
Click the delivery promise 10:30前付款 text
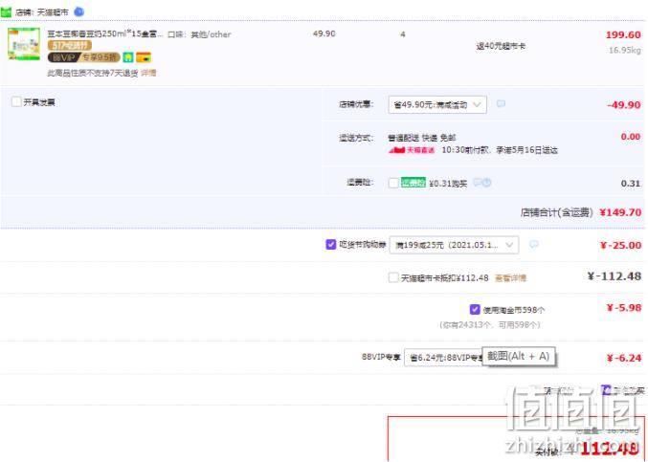tap(500, 150)
